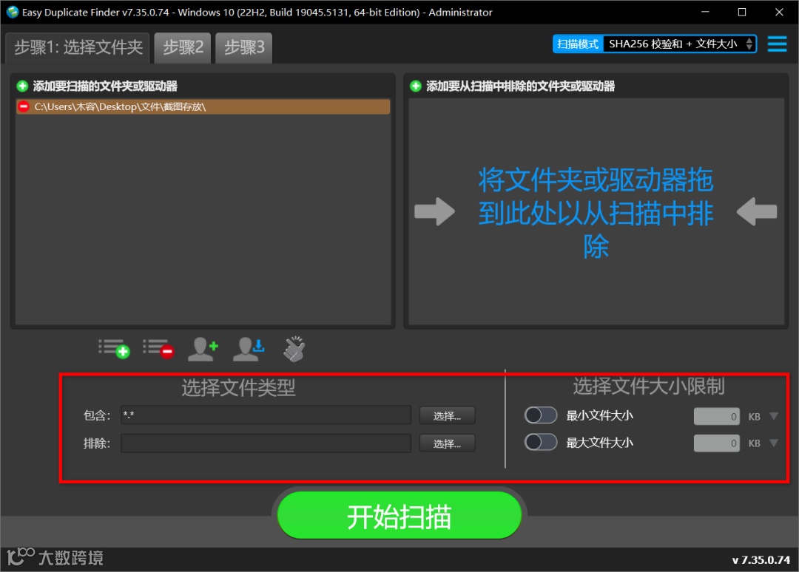Click the 添加要从扫描中排除的文件夹或驱动器 header text
The width and height of the screenshot is (799, 572).
tap(520, 86)
